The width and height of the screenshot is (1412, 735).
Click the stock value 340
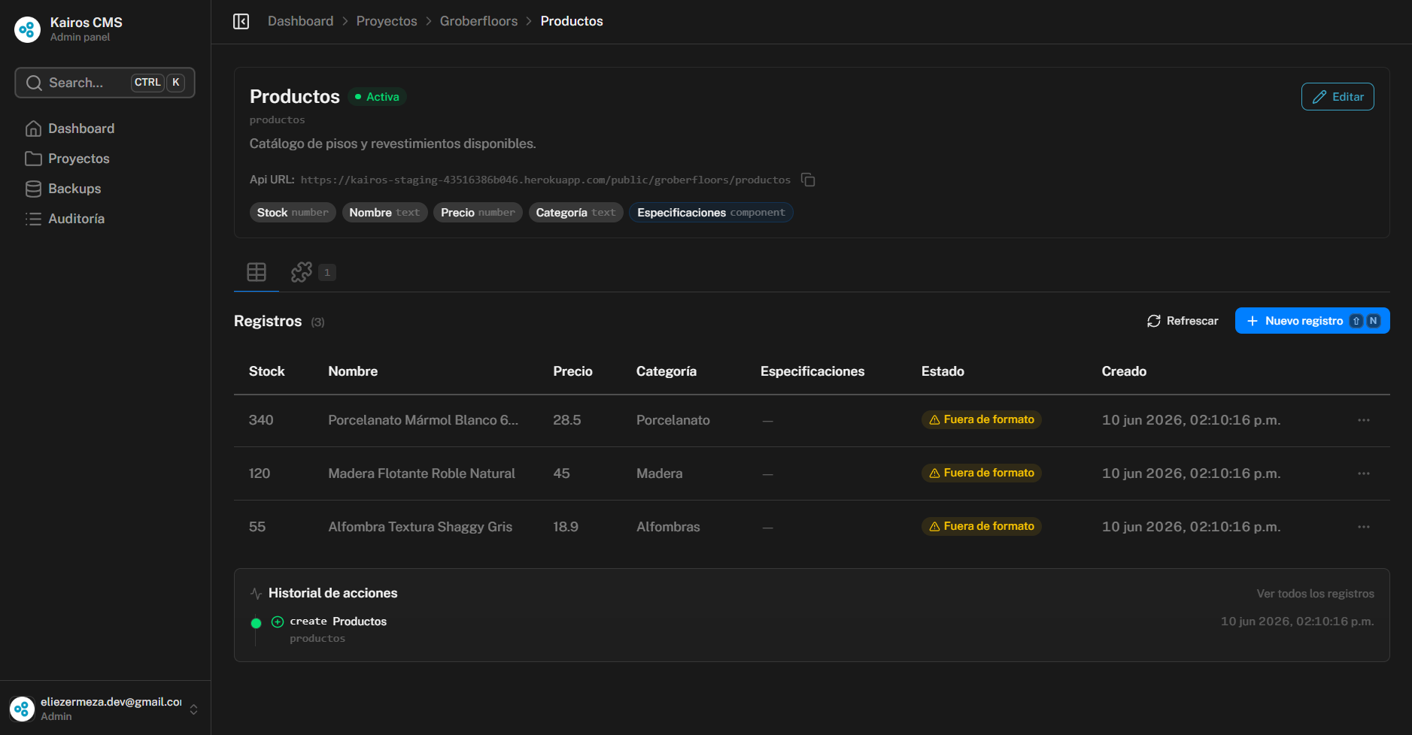coord(261,420)
